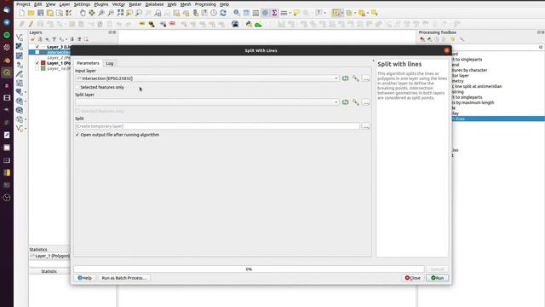The height and width of the screenshot is (307, 545).
Task: Click the 0% progress bar
Action: point(249,269)
